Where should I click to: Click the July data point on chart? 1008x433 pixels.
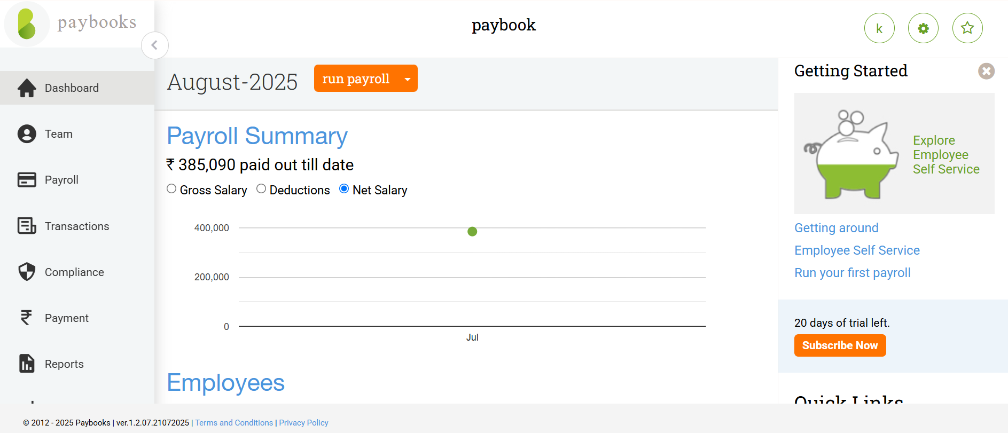(472, 231)
